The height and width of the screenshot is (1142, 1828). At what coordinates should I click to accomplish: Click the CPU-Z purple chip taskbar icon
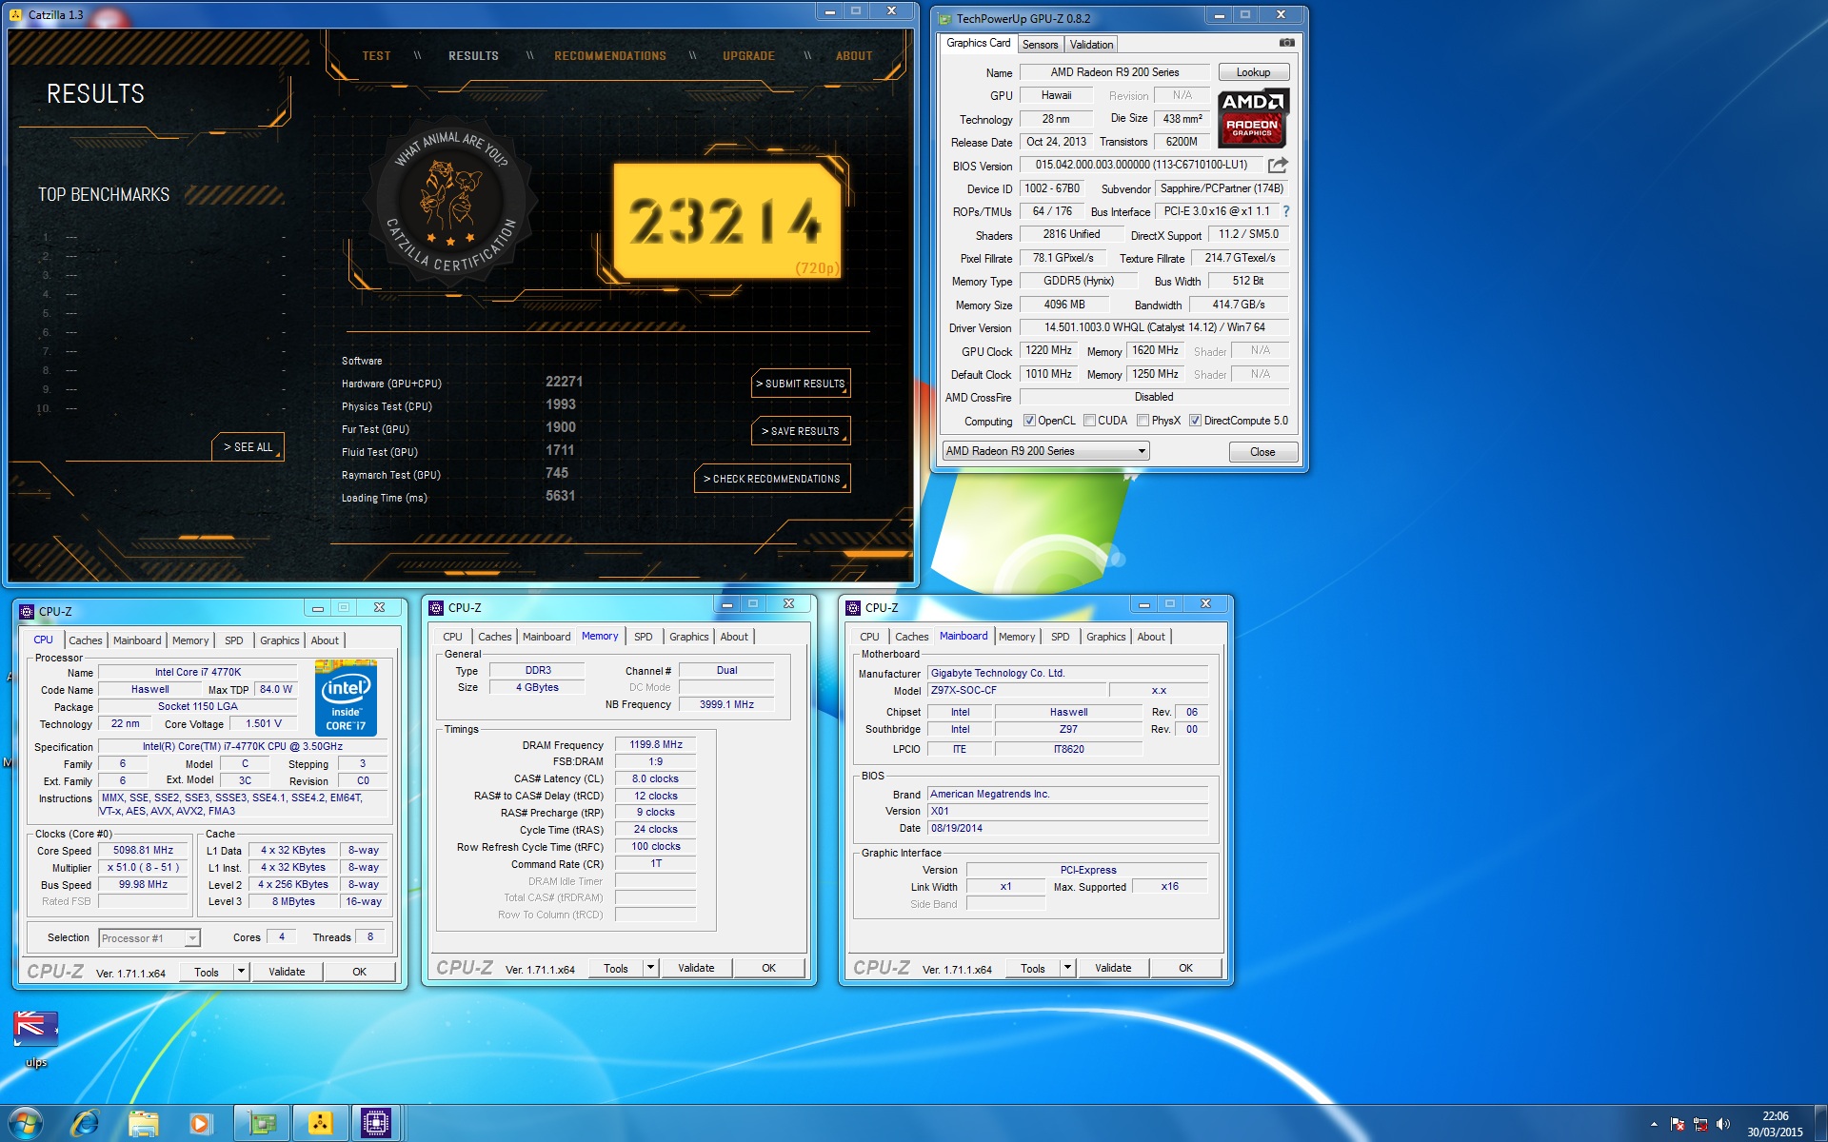tap(377, 1124)
